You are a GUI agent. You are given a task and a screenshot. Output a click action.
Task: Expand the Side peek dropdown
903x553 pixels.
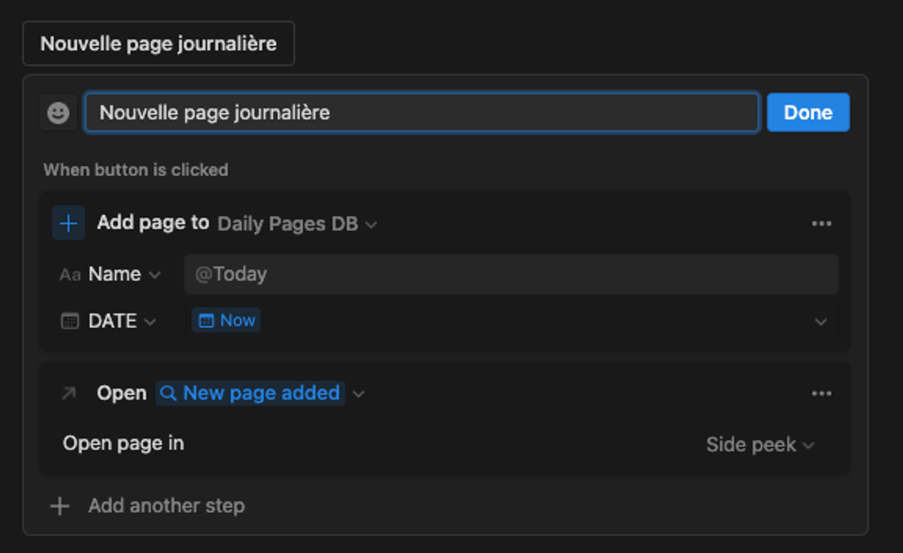[760, 445]
